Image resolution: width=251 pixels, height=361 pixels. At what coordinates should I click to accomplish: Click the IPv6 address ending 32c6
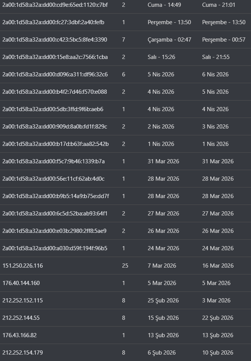pos(55,74)
